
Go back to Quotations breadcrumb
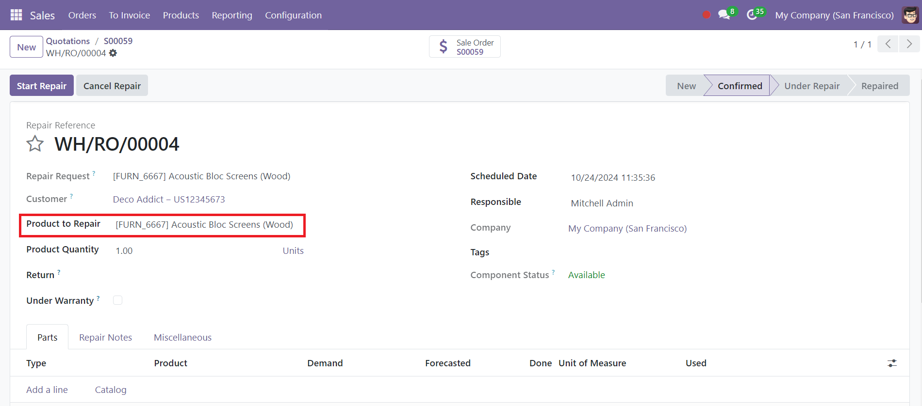coord(68,41)
